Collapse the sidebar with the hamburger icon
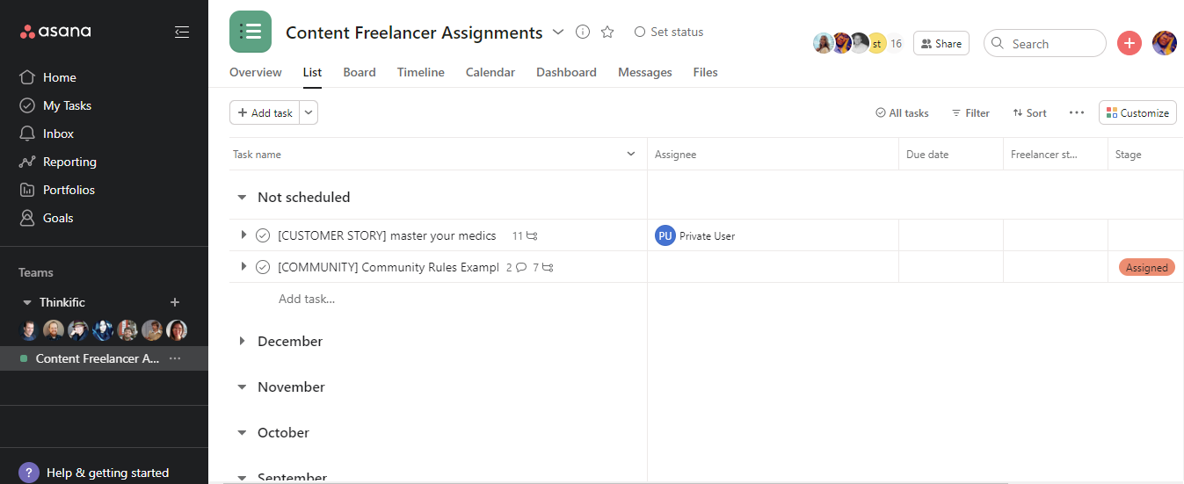1184x484 pixels. coord(182,32)
